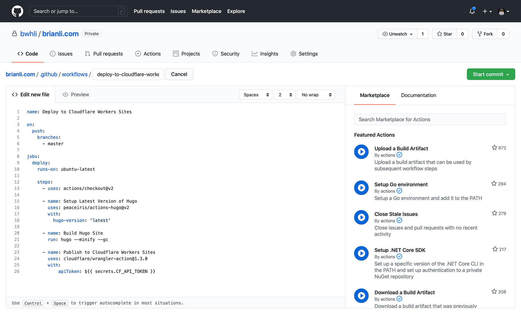Open the Insights repository tab
This screenshot has width=521, height=314.
(x=265, y=54)
